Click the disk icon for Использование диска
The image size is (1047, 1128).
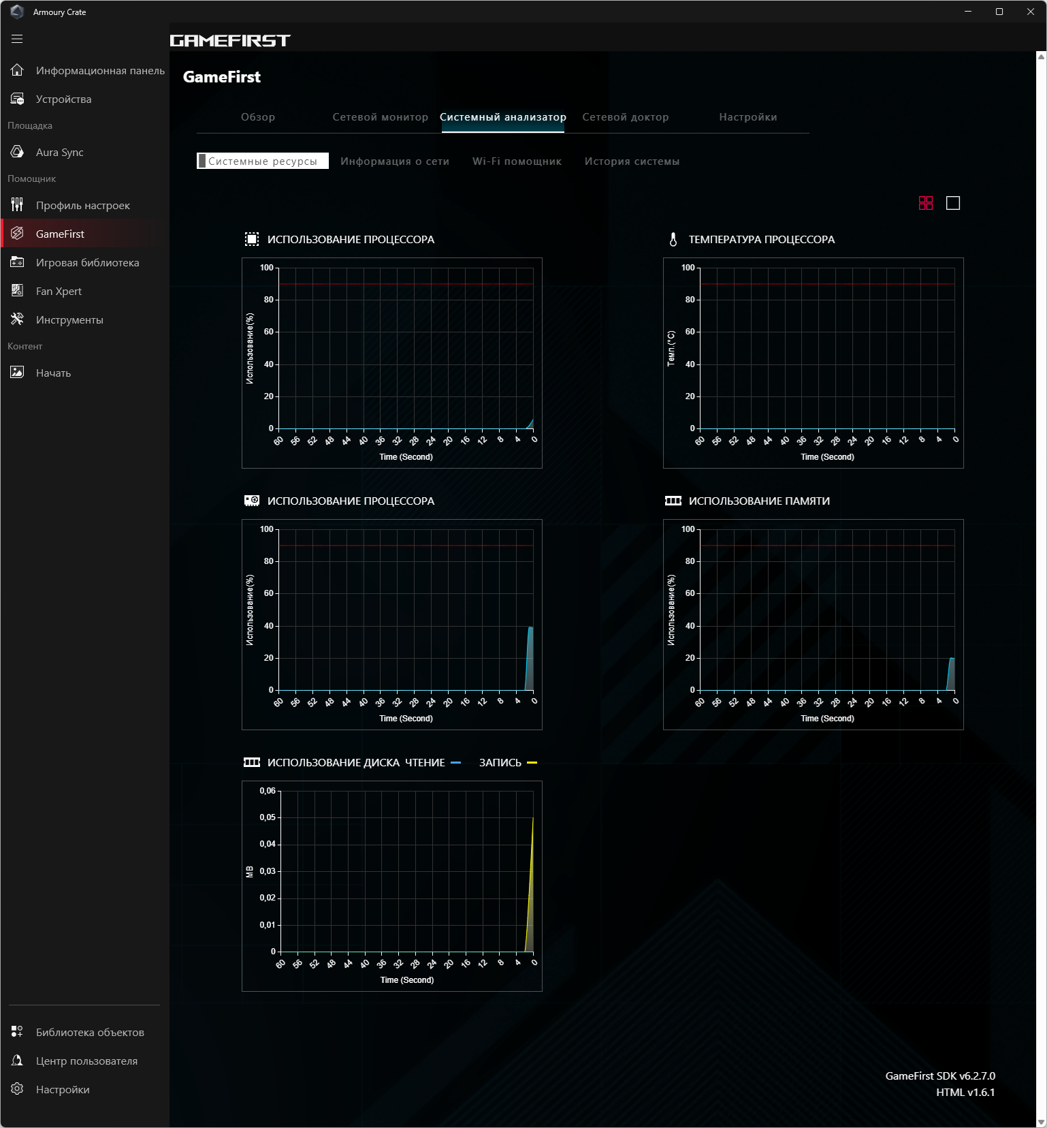252,762
